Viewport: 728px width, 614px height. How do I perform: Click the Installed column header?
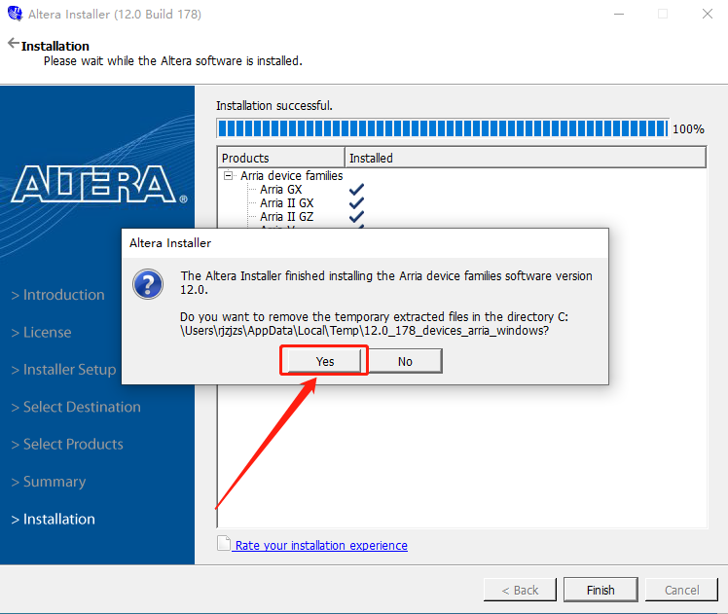(526, 158)
